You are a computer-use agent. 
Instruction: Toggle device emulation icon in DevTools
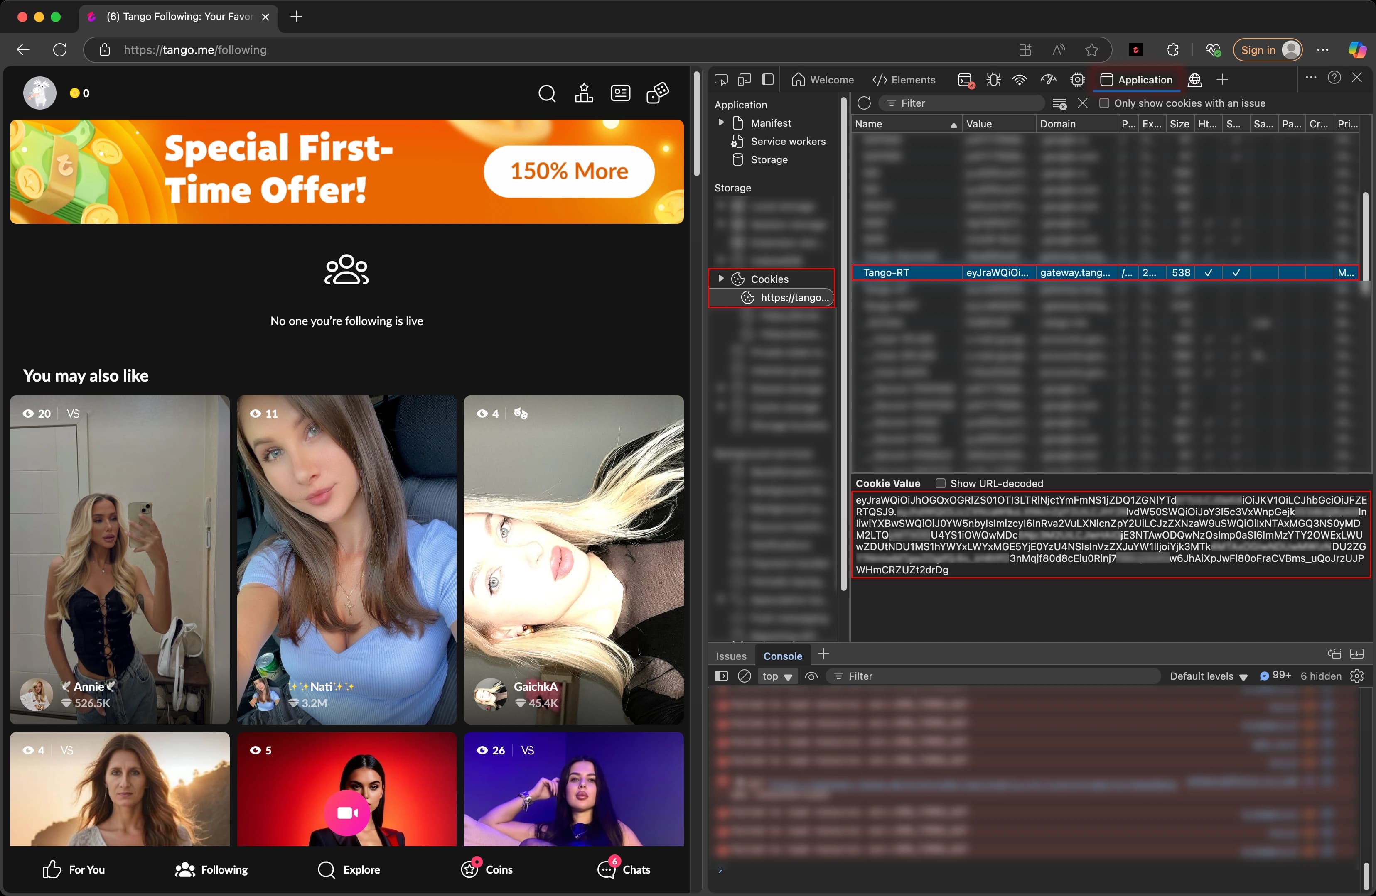tap(744, 80)
